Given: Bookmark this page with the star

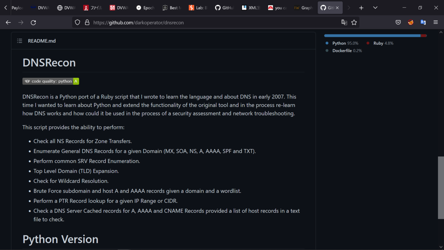Looking at the screenshot, I should (354, 23).
